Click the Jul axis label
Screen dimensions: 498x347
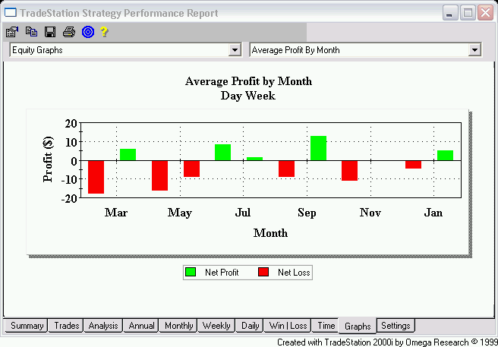click(x=243, y=213)
